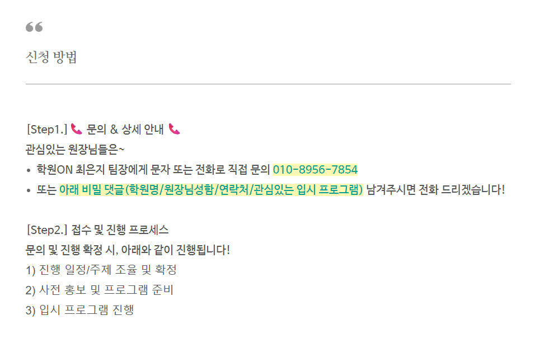
Task: Click the bullet point before 또는
Action: tap(29, 190)
